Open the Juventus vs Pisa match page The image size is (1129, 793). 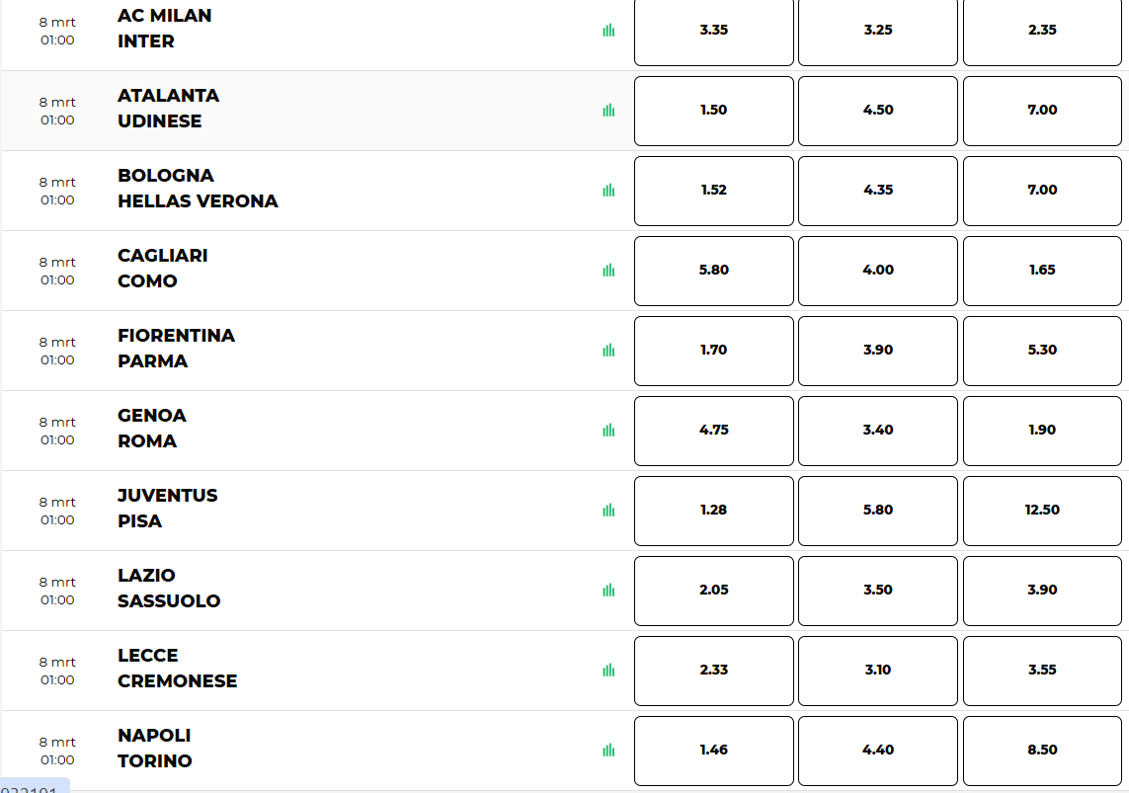click(167, 509)
